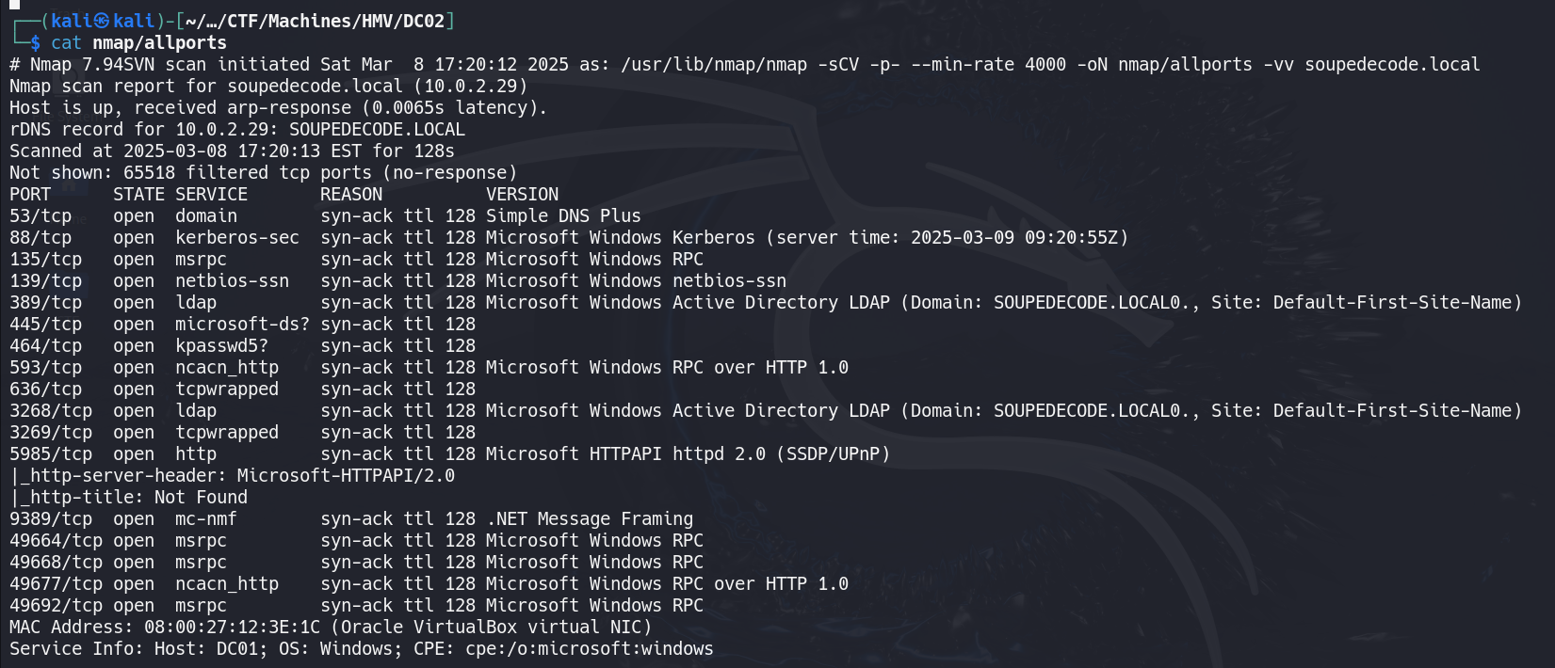Click the 'Not Found' http-title text

point(201,497)
